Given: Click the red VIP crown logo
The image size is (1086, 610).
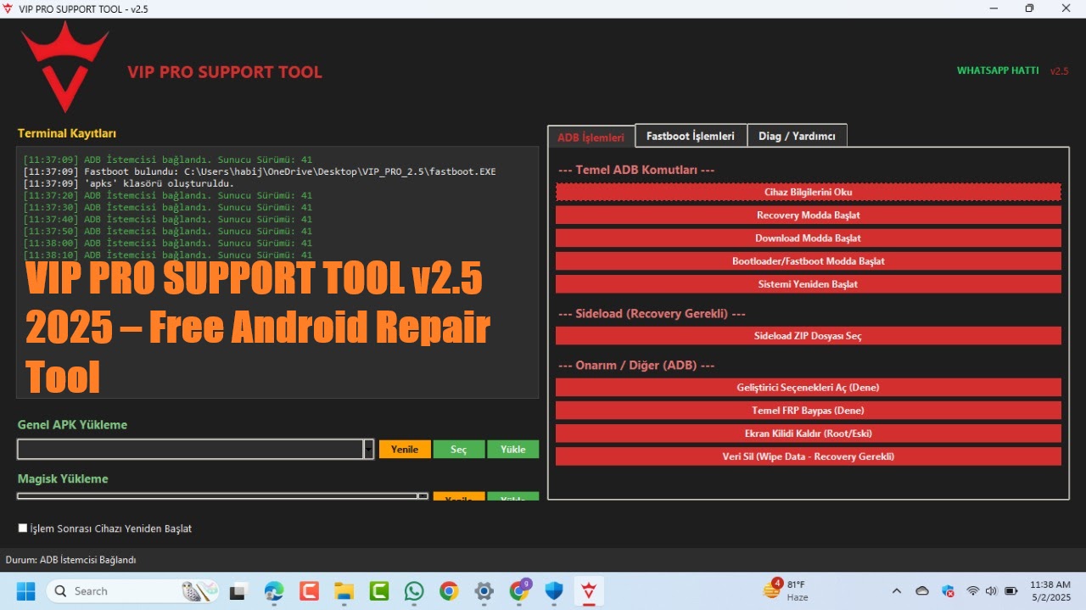Looking at the screenshot, I should tap(65, 67).
